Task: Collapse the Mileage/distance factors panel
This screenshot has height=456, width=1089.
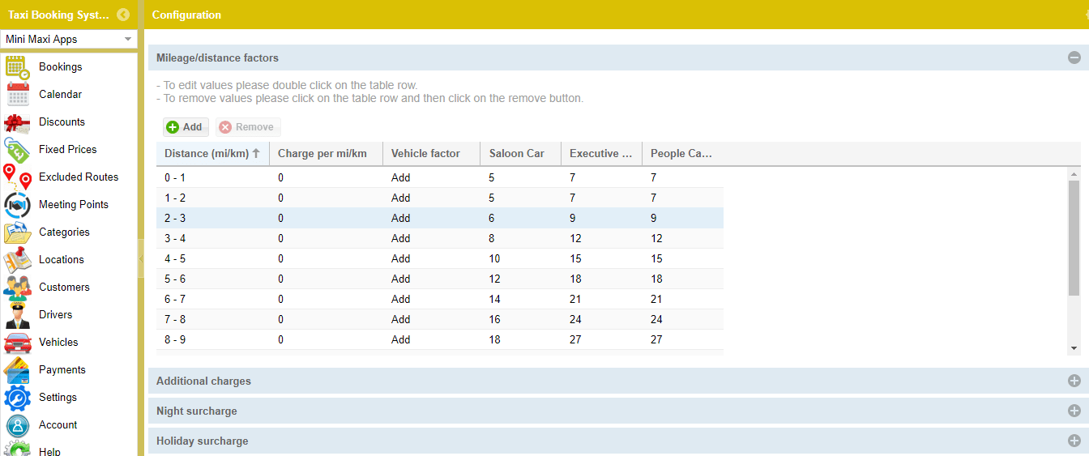Action: [1074, 58]
